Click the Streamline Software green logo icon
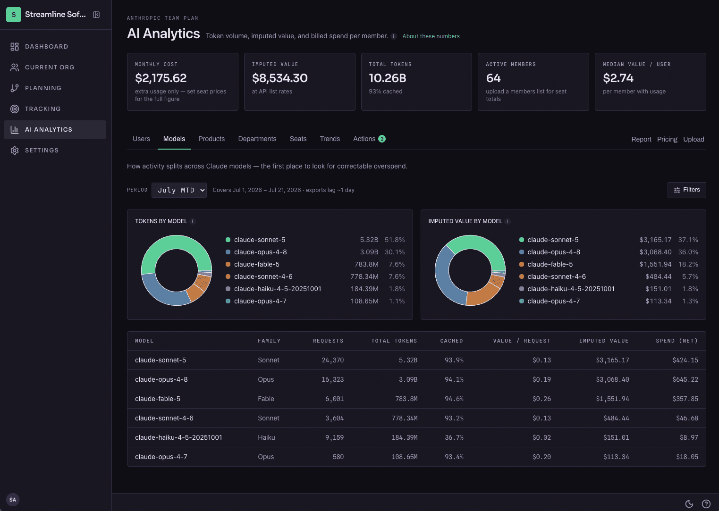The width and height of the screenshot is (719, 511). pyautogui.click(x=14, y=15)
